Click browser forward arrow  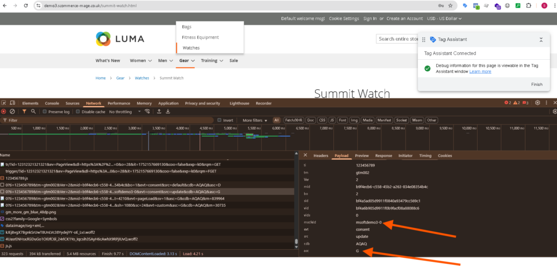(x=15, y=5)
